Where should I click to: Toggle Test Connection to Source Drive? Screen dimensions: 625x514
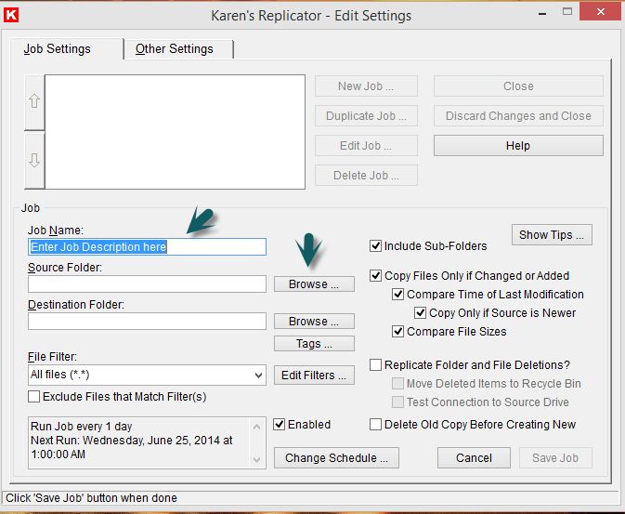pyautogui.click(x=397, y=402)
